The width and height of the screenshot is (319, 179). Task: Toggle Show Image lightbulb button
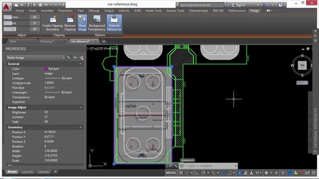click(x=82, y=23)
